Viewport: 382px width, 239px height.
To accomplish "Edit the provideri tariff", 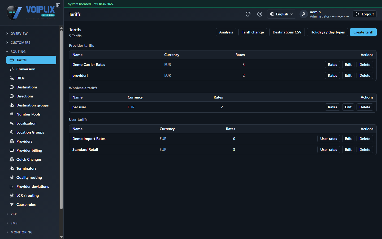I will click(348, 75).
